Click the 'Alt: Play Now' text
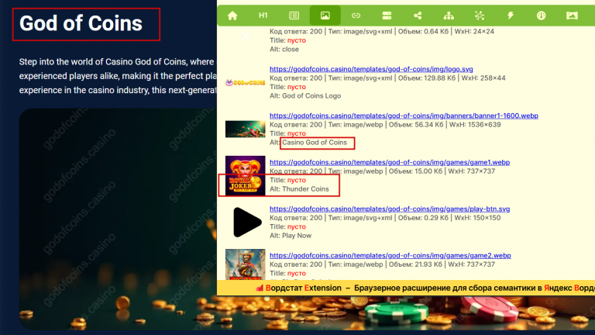The height and width of the screenshot is (335, 595). (x=291, y=236)
